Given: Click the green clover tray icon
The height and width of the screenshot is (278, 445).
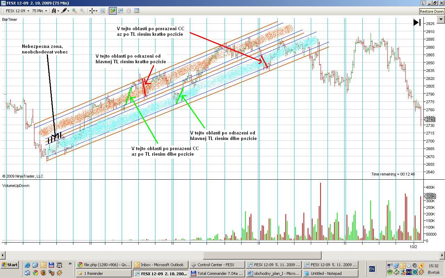Looking at the screenshot, I should pyautogui.click(x=390, y=272).
